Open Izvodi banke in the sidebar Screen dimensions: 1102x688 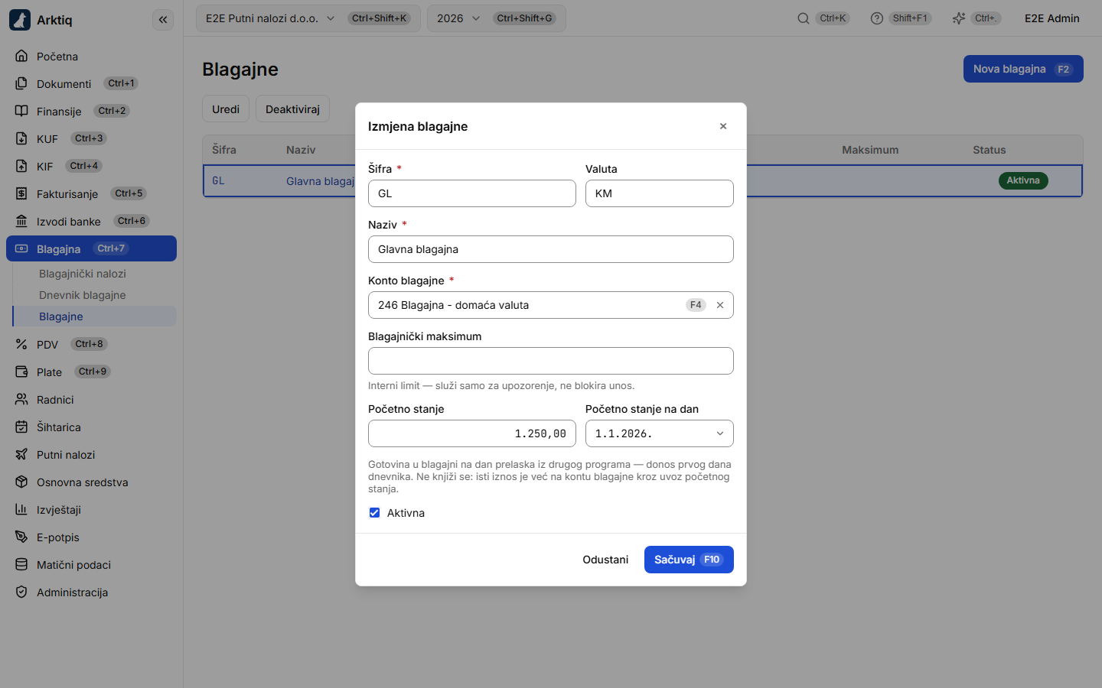pyautogui.click(x=91, y=221)
